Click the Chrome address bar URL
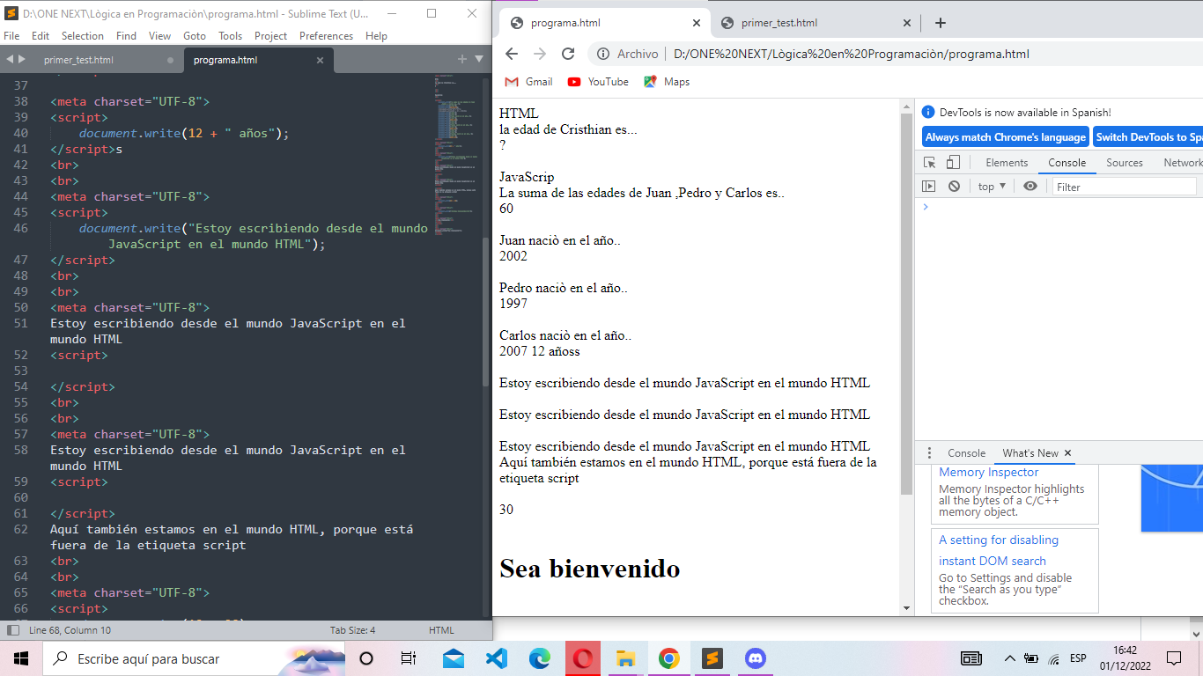The image size is (1203, 676). (851, 54)
